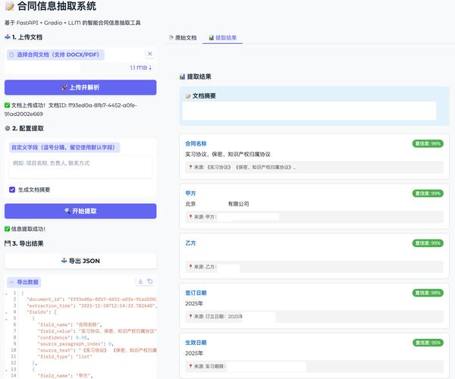Click the 导出 JSON button
This screenshot has width=455, height=379.
tap(80, 261)
